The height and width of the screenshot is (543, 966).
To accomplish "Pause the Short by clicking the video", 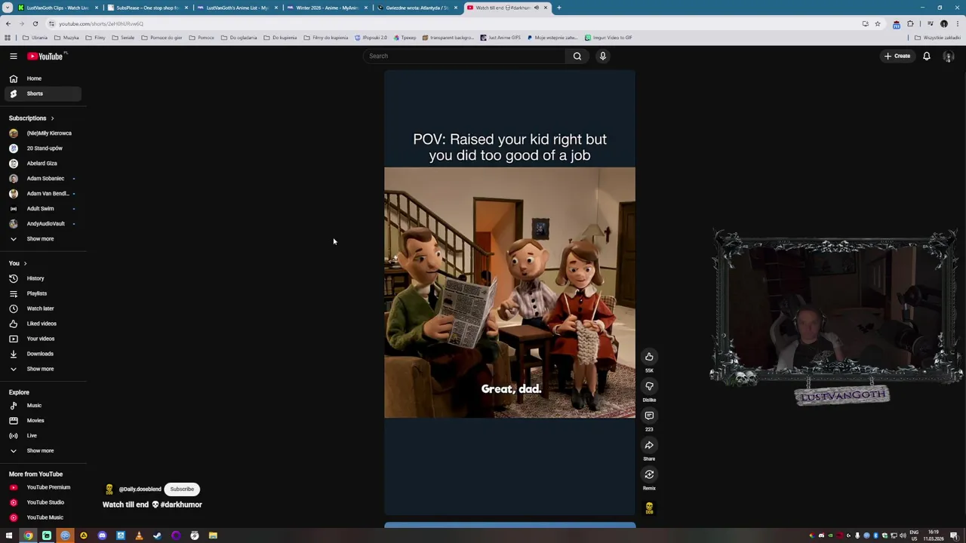I will 509,293.
